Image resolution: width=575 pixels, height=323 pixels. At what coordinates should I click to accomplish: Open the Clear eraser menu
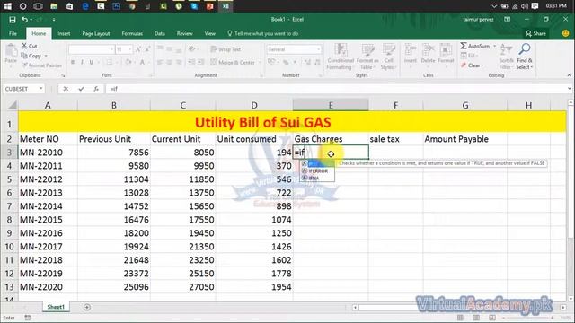pyautogui.click(x=472, y=65)
